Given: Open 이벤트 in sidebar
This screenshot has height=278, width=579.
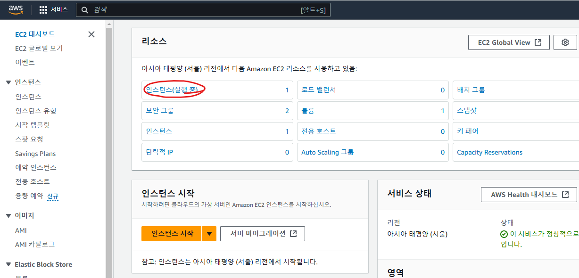Looking at the screenshot, I should [x=25, y=62].
